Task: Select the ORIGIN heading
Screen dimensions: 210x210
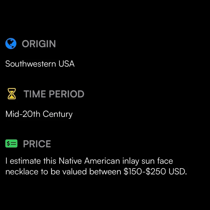Action: pyautogui.click(x=39, y=44)
